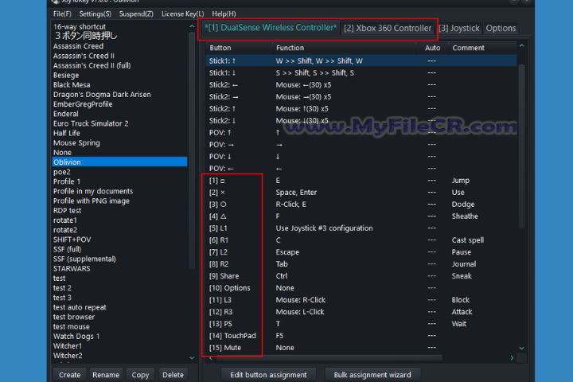Click the Button column header
Viewport: 573px width, 382px height.
pos(240,48)
